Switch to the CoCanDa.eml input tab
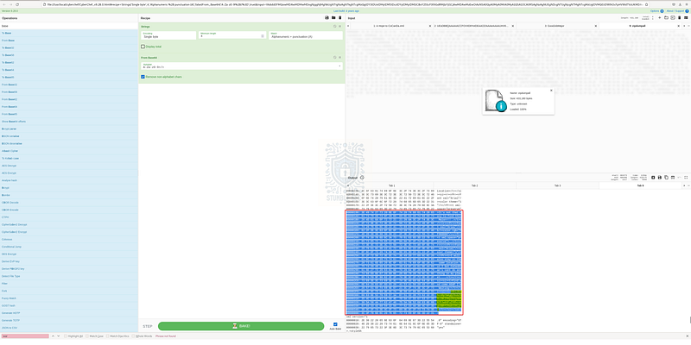This screenshot has height=345, width=691. point(390,26)
